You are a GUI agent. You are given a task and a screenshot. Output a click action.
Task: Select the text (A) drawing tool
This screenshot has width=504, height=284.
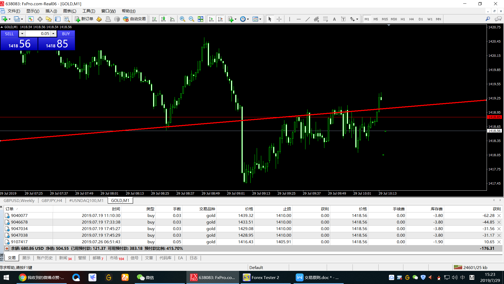point(334,19)
